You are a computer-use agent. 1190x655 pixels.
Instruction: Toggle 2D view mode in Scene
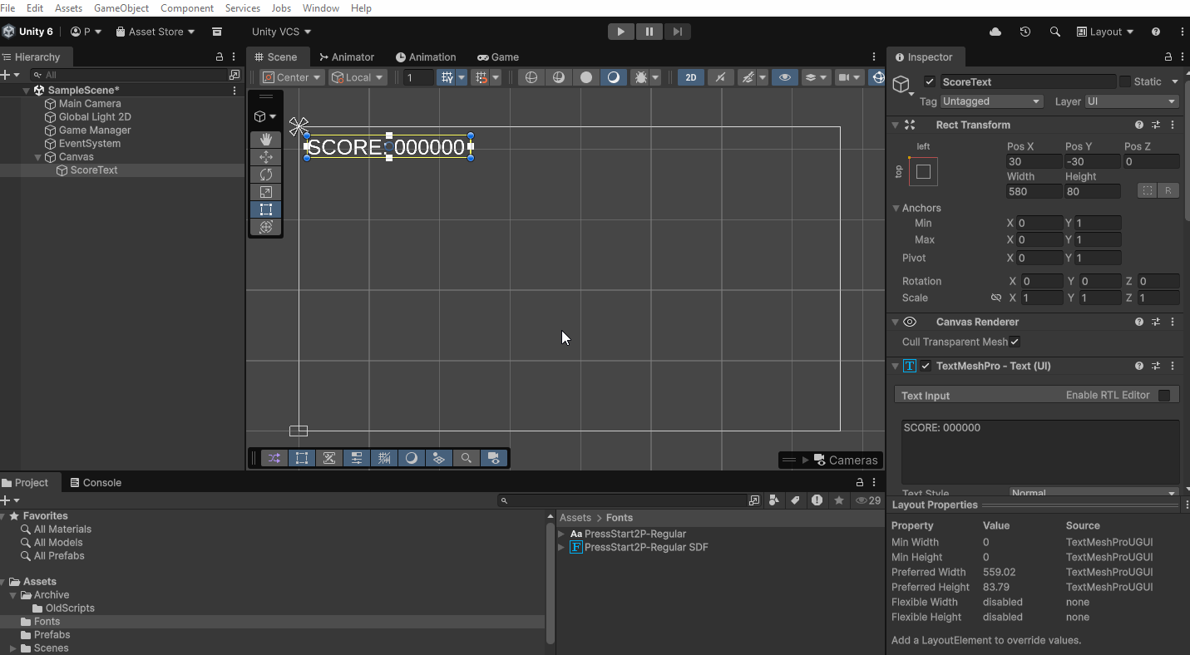pyautogui.click(x=690, y=77)
